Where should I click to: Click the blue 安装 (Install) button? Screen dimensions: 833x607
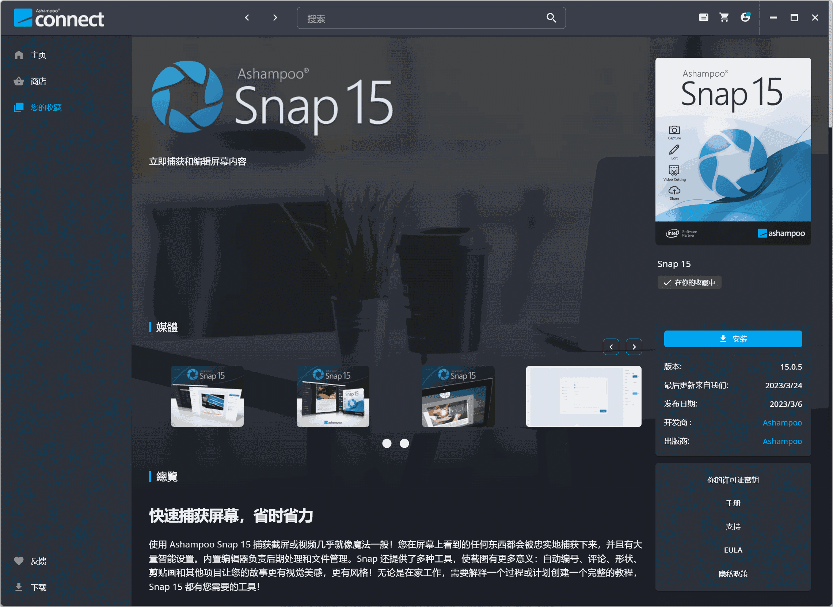tap(733, 339)
